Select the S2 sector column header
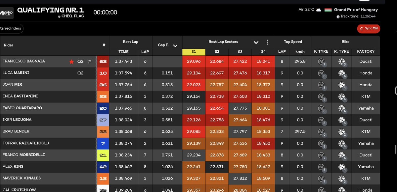Viewport: 397px width, 192px height. point(217,52)
